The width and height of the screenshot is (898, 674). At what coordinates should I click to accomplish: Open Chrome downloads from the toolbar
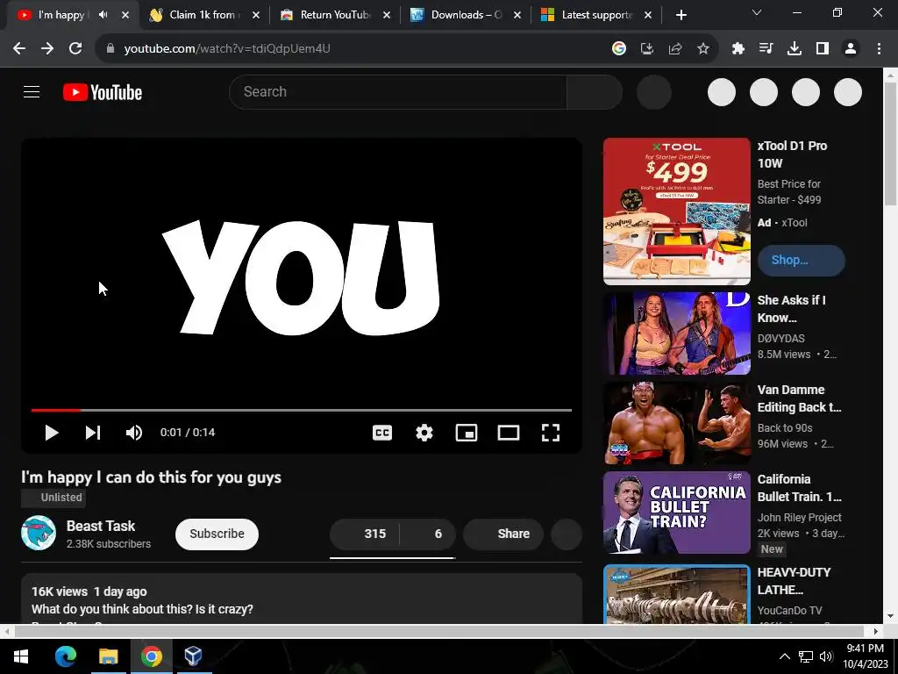pos(795,49)
